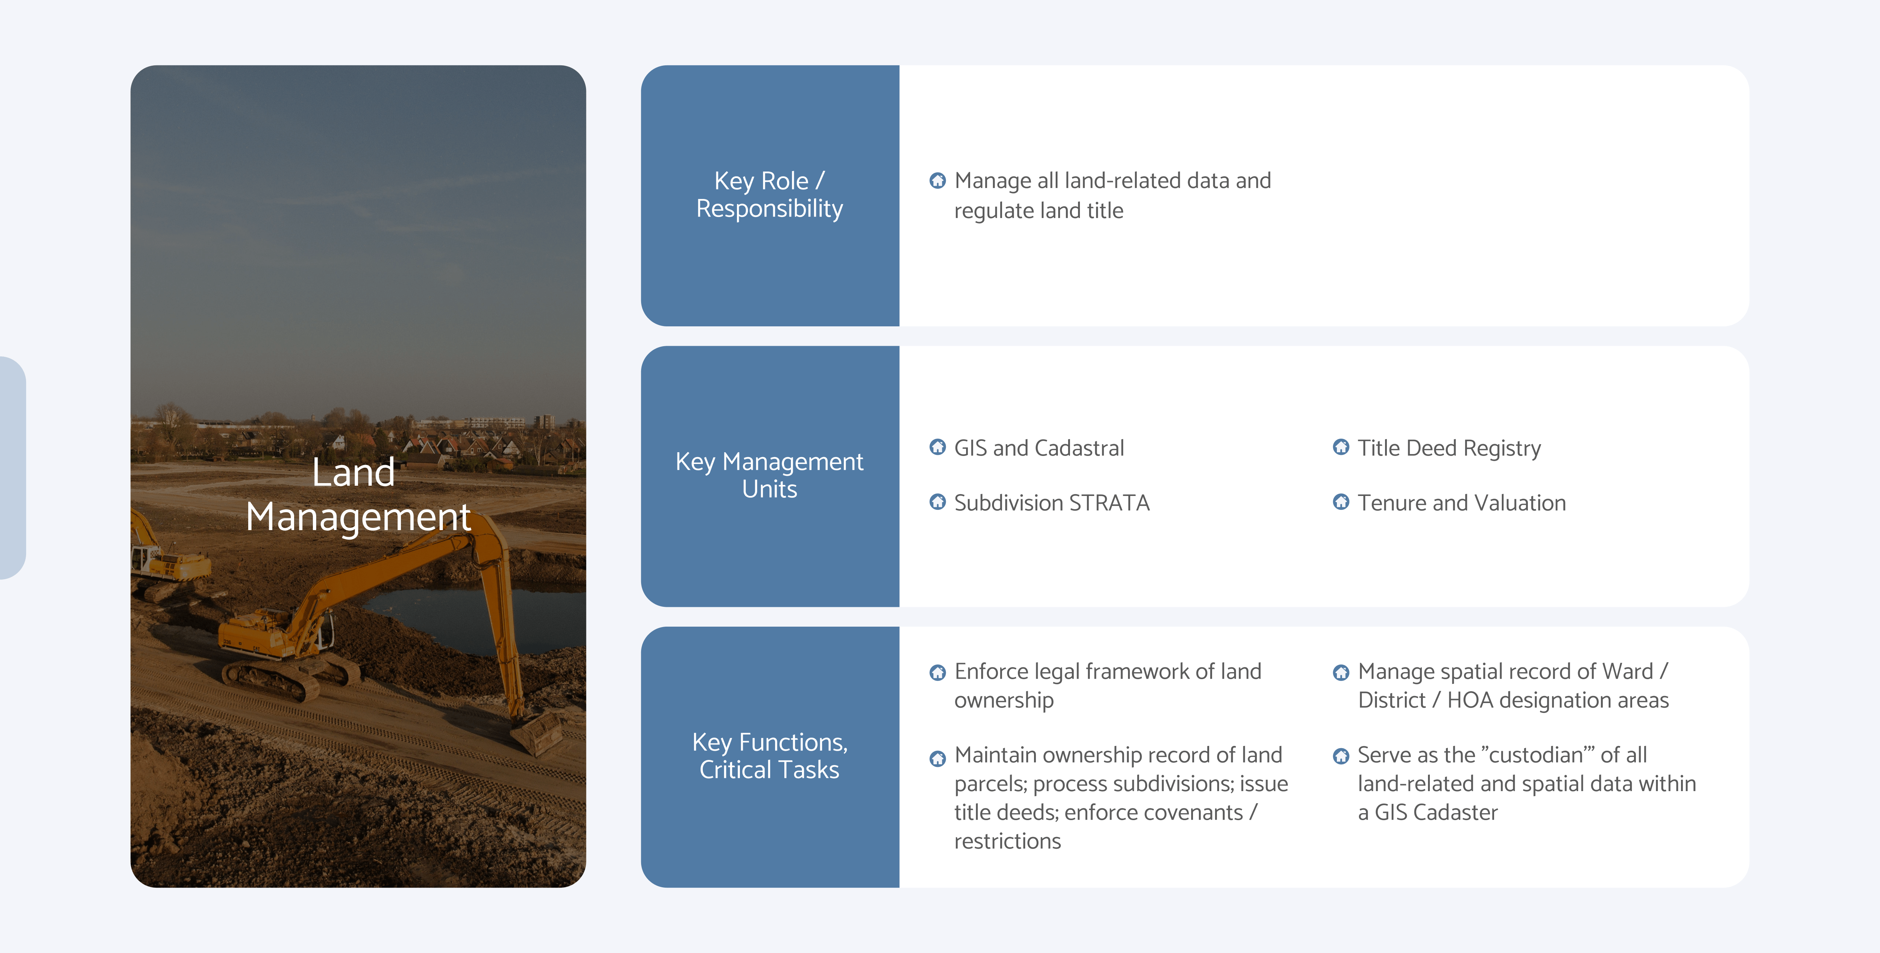The height and width of the screenshot is (953, 1880).
Task: Click the bullet icon next to GIS and Cadastral
Action: point(937,447)
